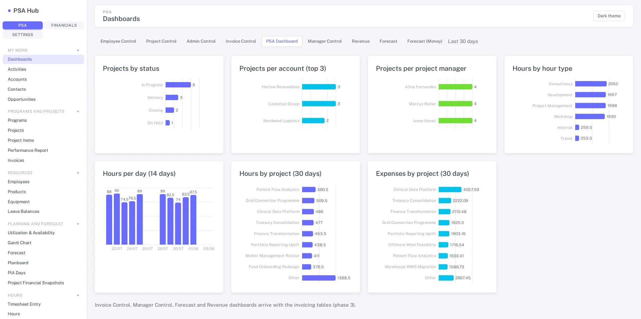Image resolution: width=641 pixels, height=319 pixels.
Task: Click the Delivery bar in Projects by status
Action: 172,97
